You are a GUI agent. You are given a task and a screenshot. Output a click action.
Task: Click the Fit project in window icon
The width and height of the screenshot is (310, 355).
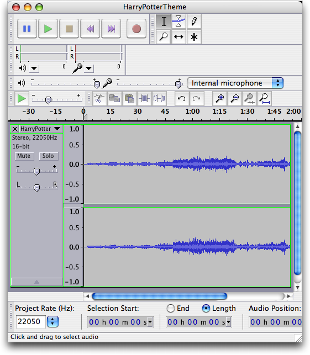tap(265, 98)
